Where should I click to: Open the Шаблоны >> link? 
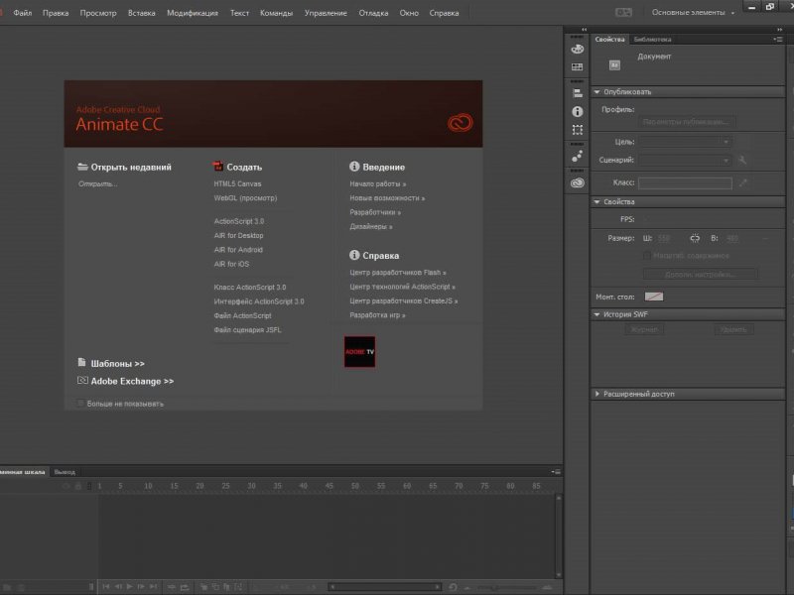click(x=117, y=364)
